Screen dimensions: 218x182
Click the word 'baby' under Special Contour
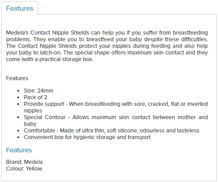(30, 124)
